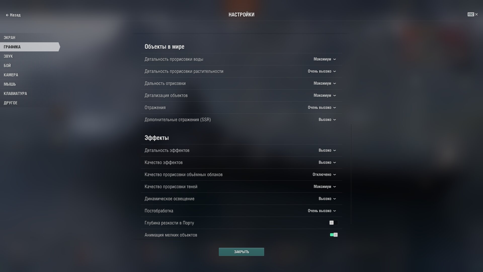Click the Закрыть button

pos(241,252)
